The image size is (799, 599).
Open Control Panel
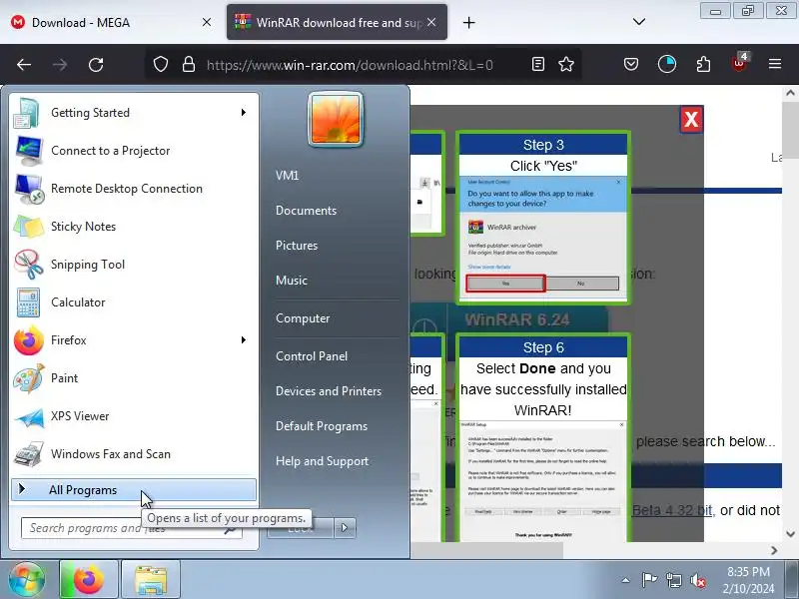click(x=312, y=356)
